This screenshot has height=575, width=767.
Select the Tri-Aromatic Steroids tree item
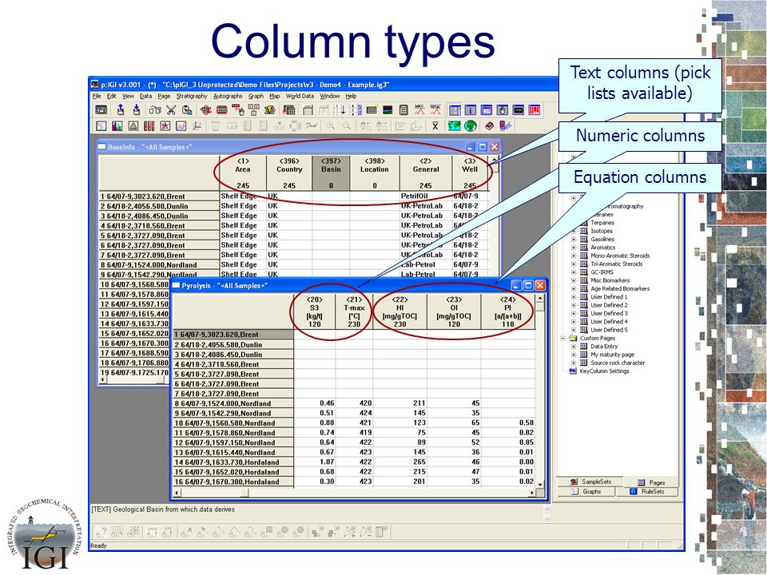616,264
